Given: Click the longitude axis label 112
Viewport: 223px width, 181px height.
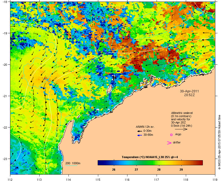Looking at the screenshot, I should point(10,179).
